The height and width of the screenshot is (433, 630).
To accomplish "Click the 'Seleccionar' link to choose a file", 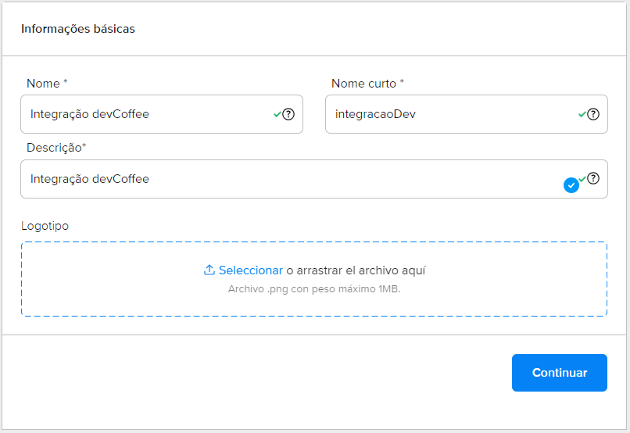I will (250, 270).
